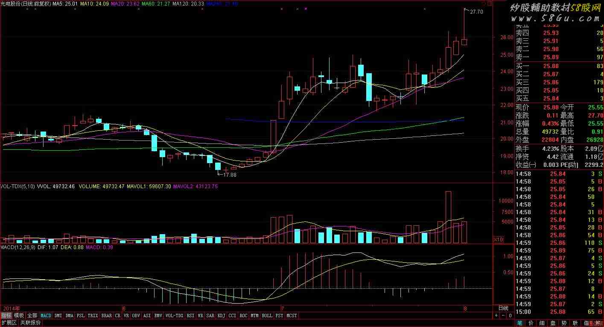Screen dimensions: 604x327
Task: Click the 0 reset button beside minus
Action: coord(510,316)
